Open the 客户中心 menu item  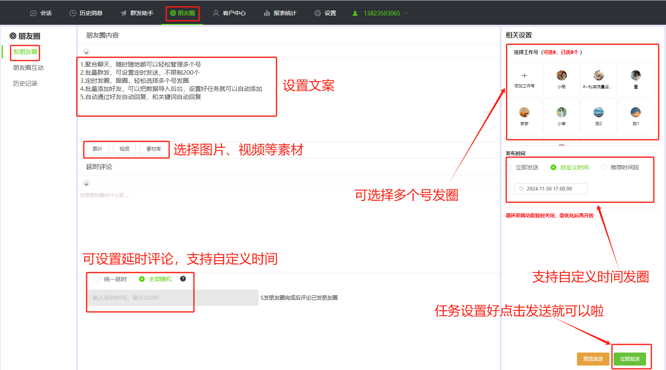click(230, 13)
